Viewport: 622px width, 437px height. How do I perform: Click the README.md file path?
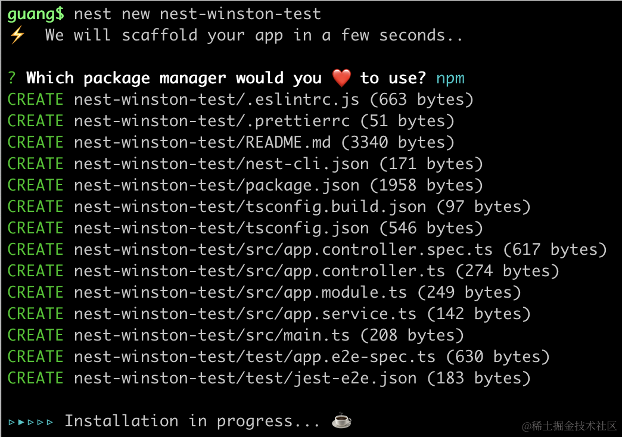[207, 142]
